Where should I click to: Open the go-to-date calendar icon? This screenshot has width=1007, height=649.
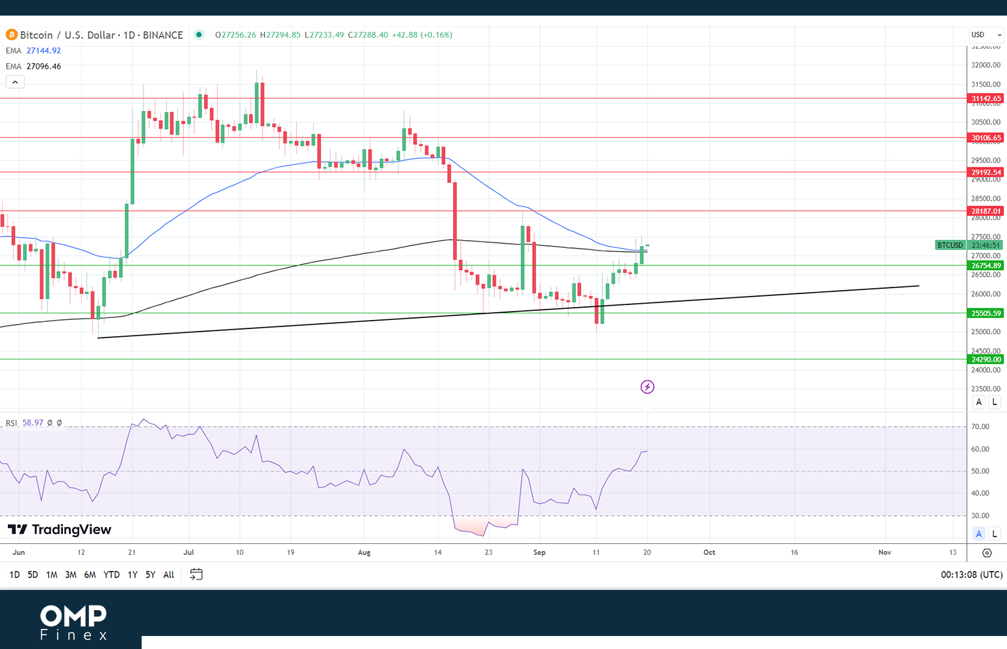[196, 574]
